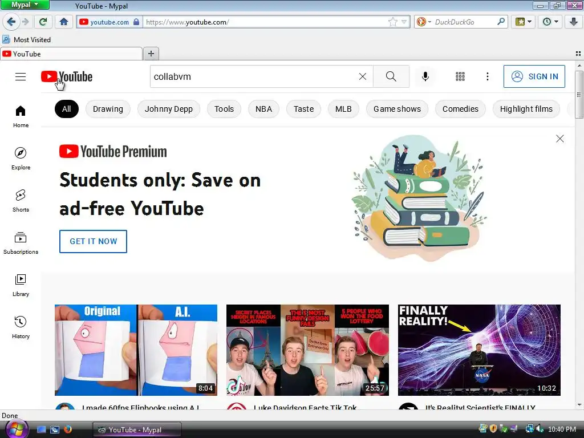
Task: Select the NBA filter chip
Action: (263, 109)
